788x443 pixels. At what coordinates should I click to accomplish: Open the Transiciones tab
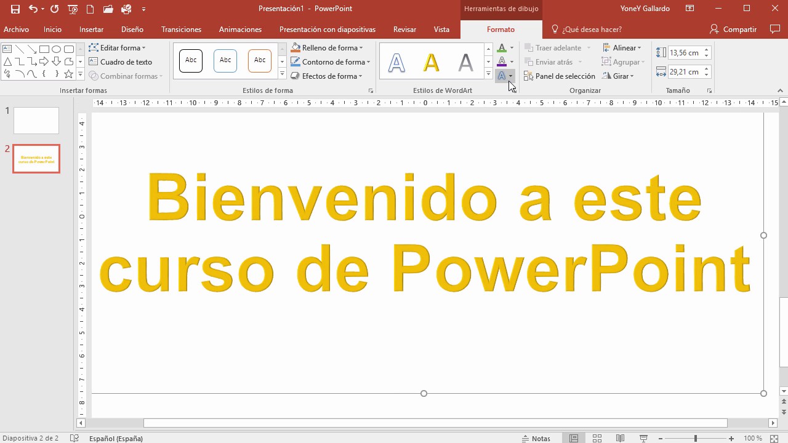[x=181, y=30]
